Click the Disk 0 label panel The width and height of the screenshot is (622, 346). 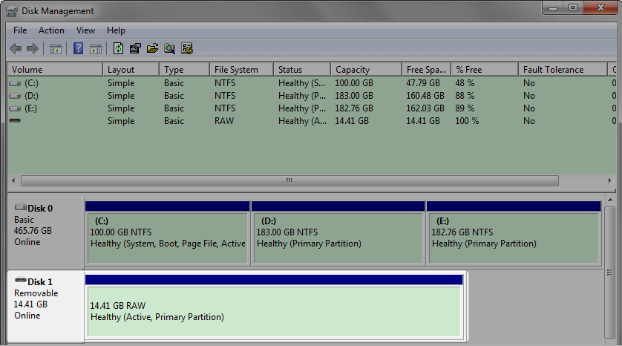[x=45, y=230]
